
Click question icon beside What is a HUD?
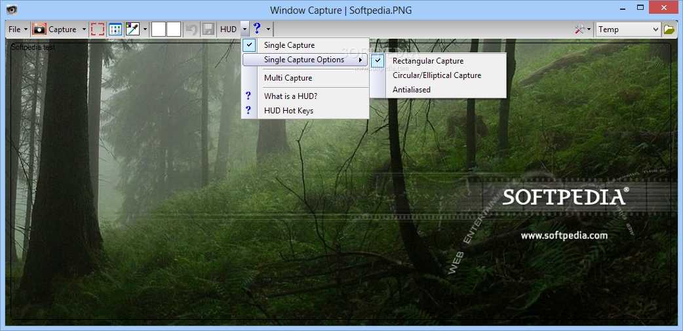coord(248,96)
